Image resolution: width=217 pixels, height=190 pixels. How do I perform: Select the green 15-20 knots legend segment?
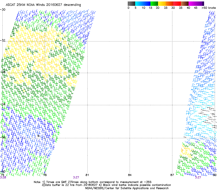click(154, 4)
